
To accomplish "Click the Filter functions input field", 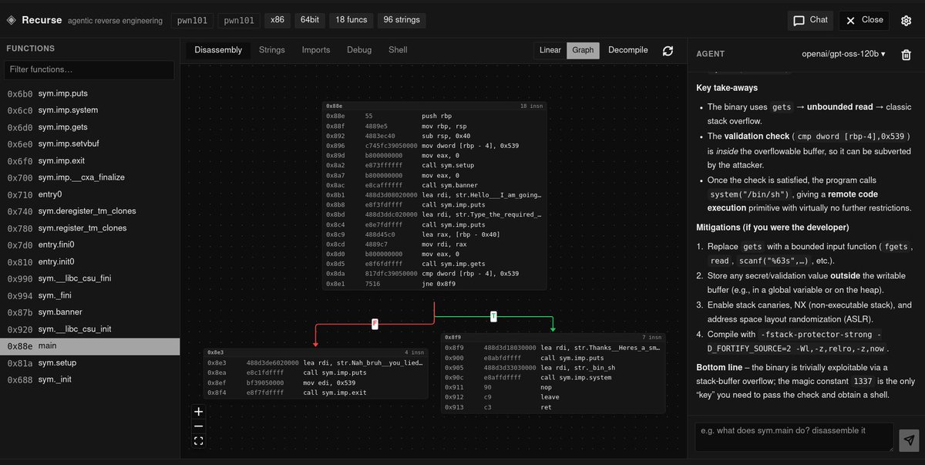I will click(89, 70).
